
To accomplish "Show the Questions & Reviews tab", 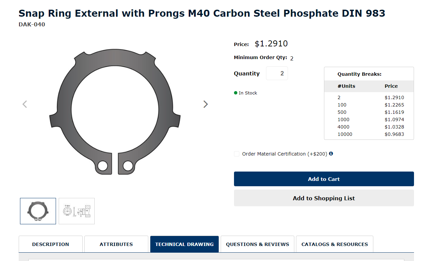I will (257, 244).
